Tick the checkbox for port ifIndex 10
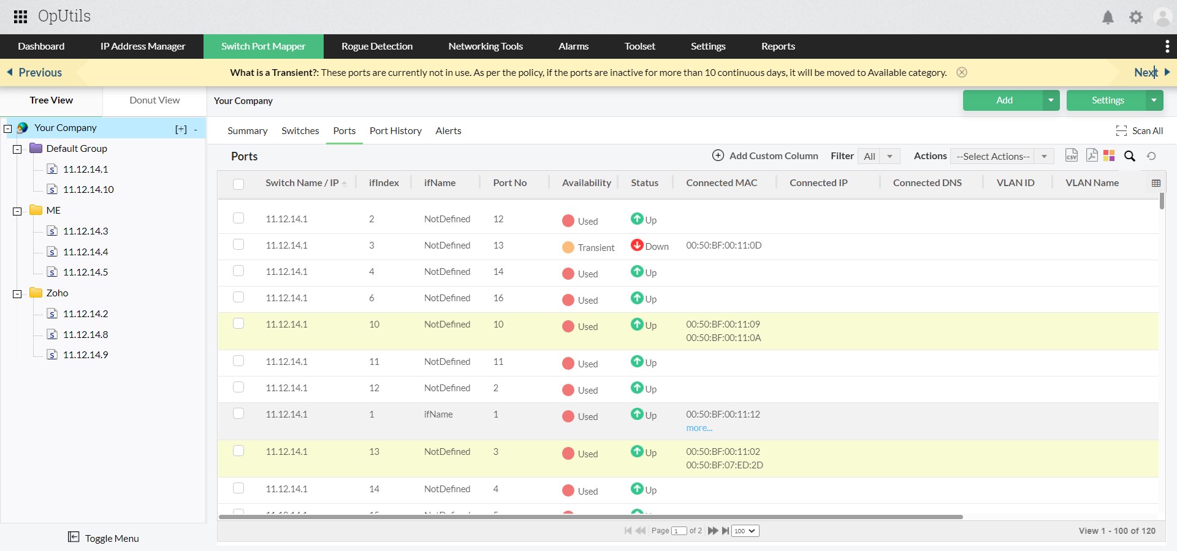 pos(238,323)
